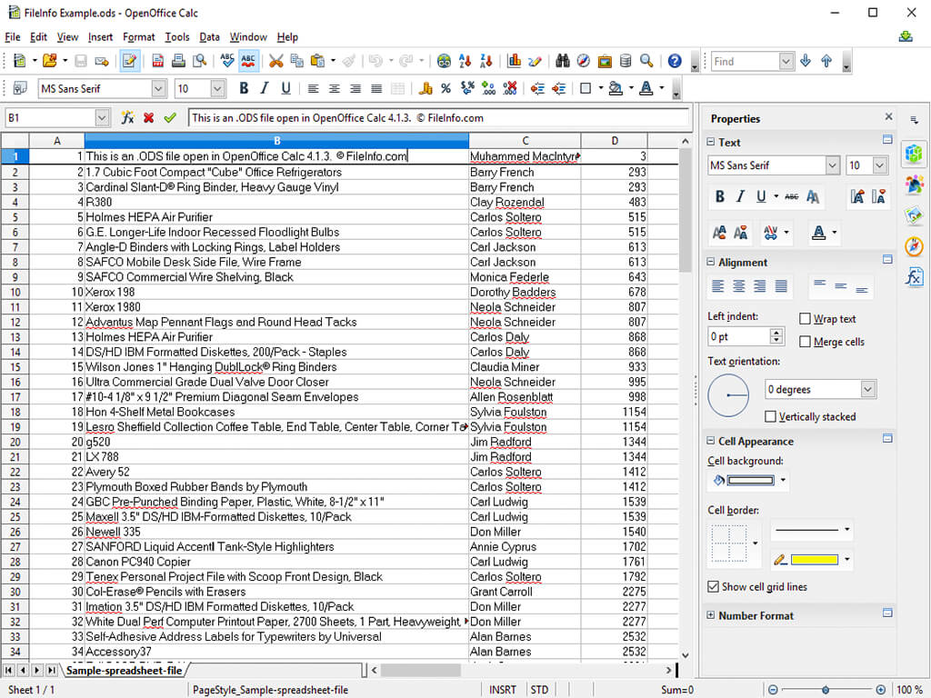Click the Sort Ascending toolbar icon
This screenshot has width=931, height=698.
pyautogui.click(x=465, y=61)
